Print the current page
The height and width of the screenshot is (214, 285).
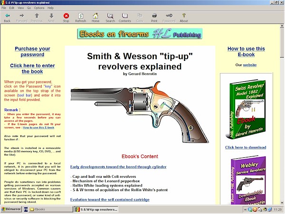click(x=154, y=18)
